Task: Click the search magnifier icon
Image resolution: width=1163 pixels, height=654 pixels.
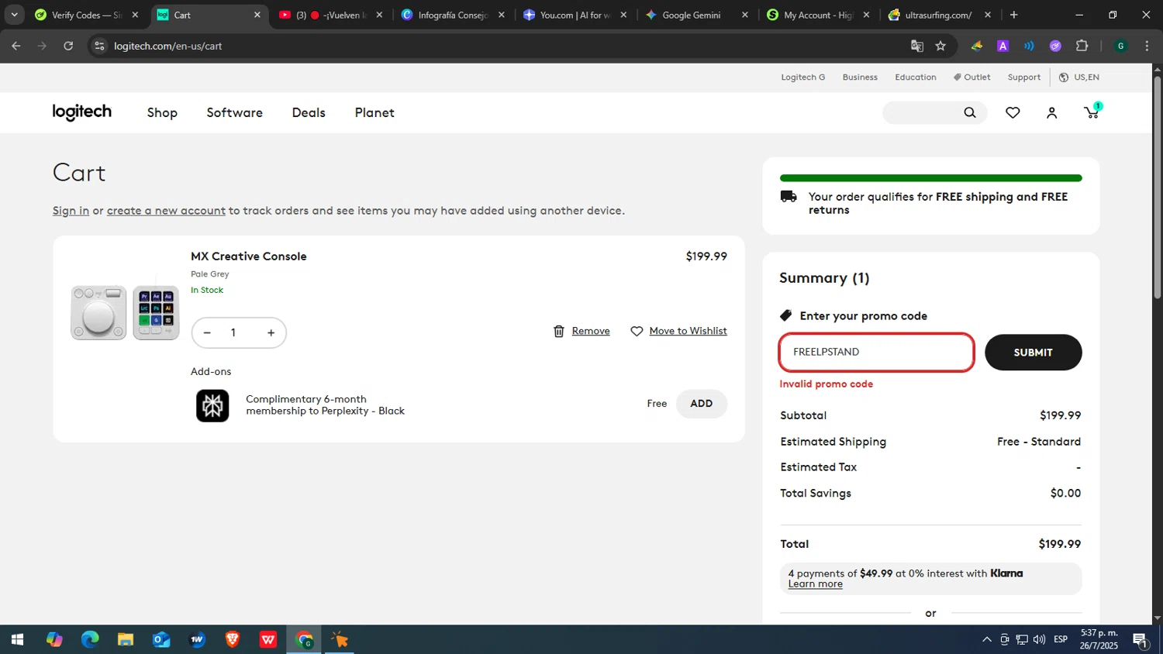Action: point(969,113)
